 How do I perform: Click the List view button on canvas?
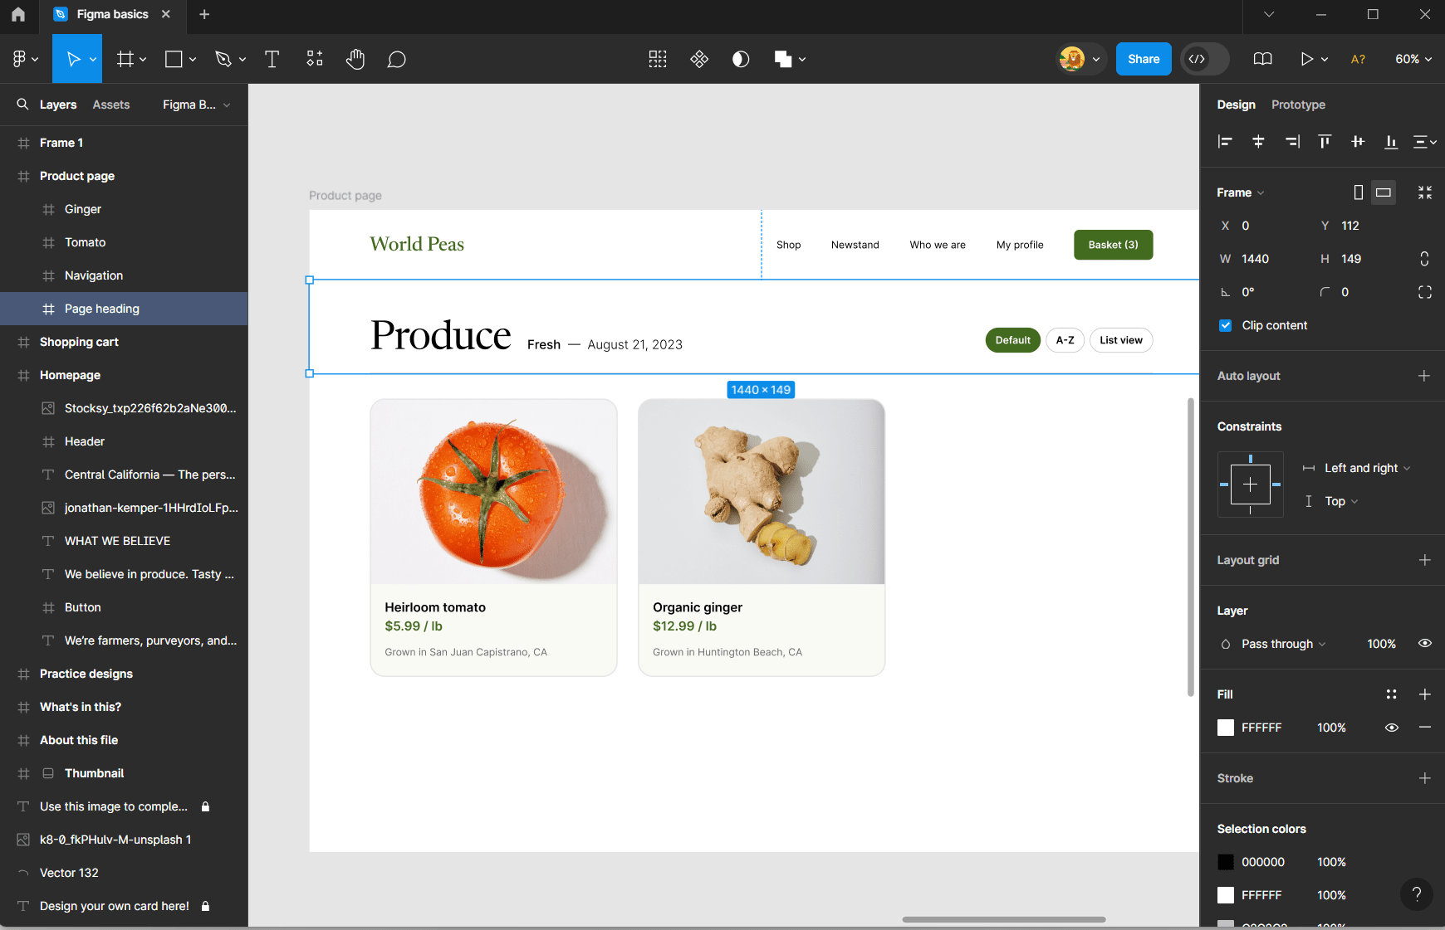[1121, 340]
